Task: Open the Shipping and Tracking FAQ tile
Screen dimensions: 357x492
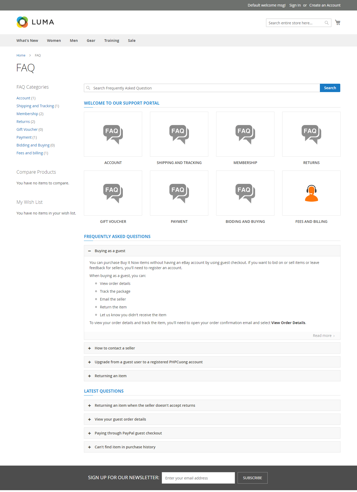Action: pyautogui.click(x=179, y=134)
